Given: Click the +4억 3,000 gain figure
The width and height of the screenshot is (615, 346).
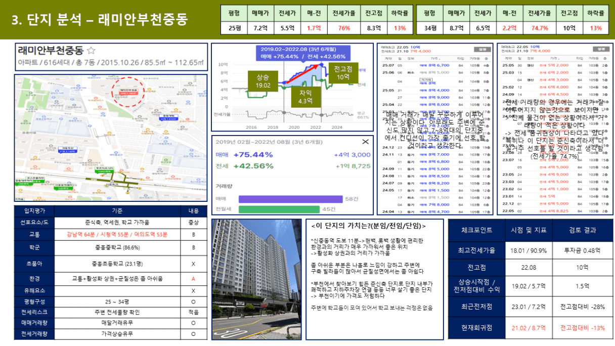Looking at the screenshot, I should coord(352,155).
